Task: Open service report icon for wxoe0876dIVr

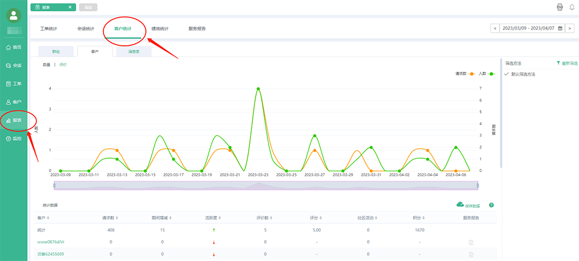Action: [x=471, y=242]
